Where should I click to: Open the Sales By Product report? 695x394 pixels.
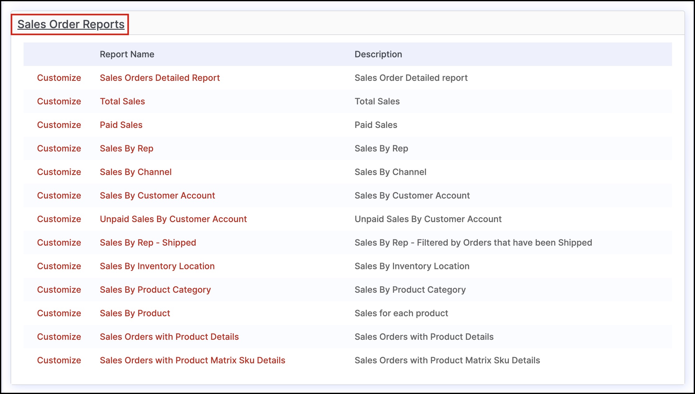pos(135,313)
